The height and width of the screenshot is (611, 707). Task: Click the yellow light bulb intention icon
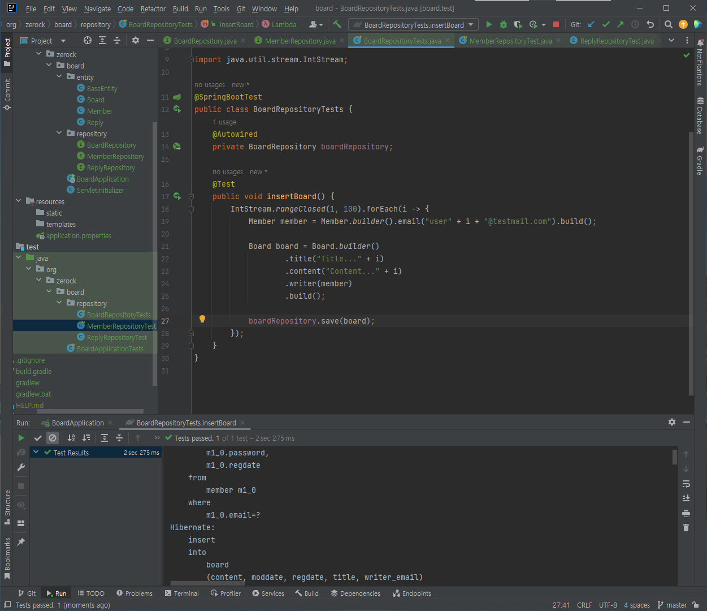202,320
